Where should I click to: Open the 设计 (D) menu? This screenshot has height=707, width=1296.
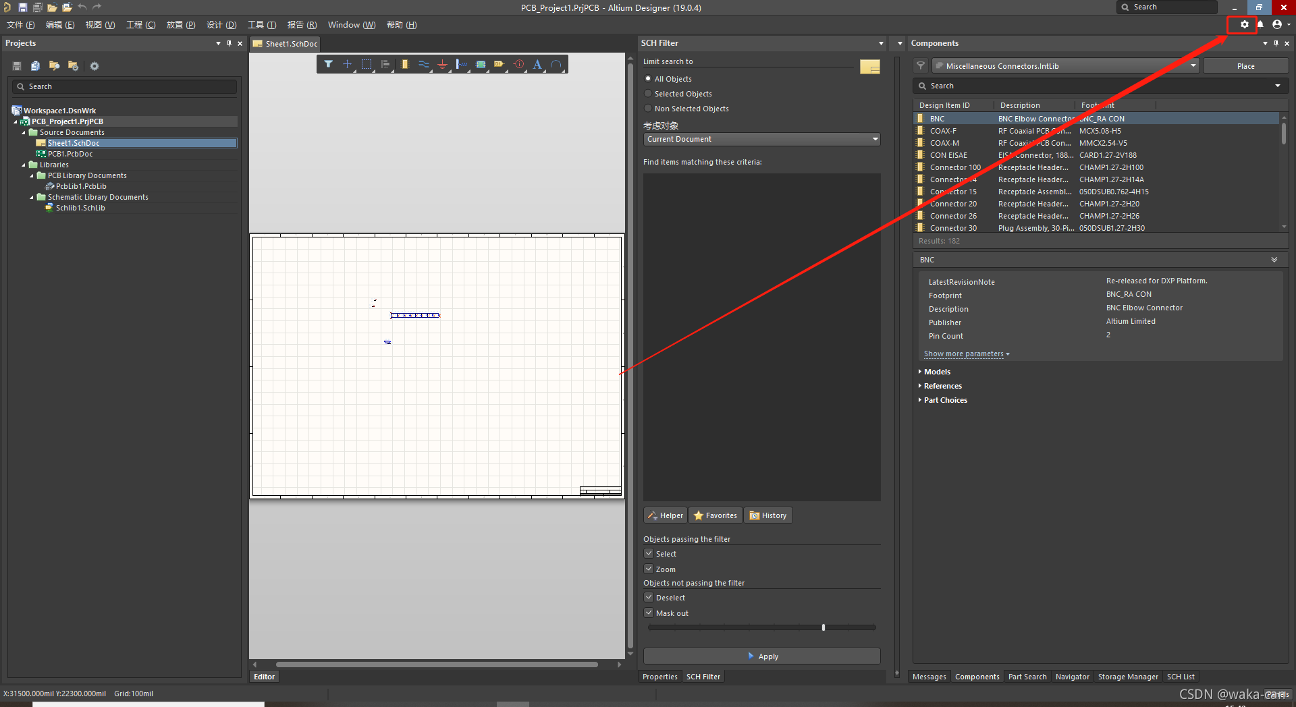tap(221, 25)
